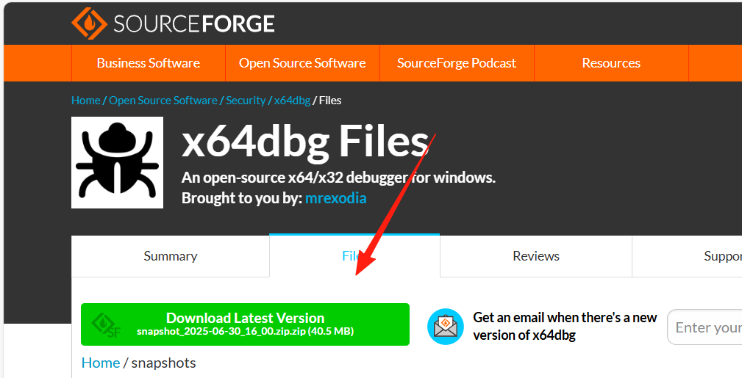Click the SF badge on download button
The height and width of the screenshot is (378, 742).
click(106, 325)
